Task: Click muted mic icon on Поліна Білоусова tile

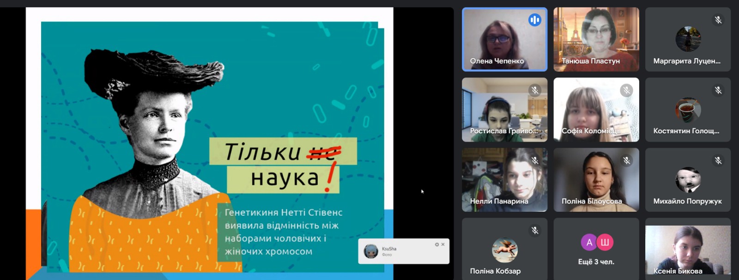Action: pyautogui.click(x=626, y=161)
